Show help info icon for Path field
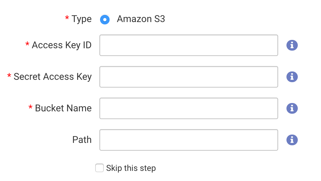 point(292,140)
